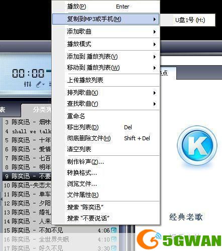Image resolution: width=222 pixels, height=251 pixels.
Task: Choose 清空列表 from the menu
Action: pyautogui.click(x=106, y=149)
